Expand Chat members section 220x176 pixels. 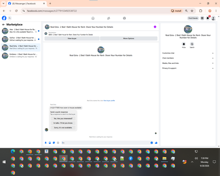click(x=188, y=58)
